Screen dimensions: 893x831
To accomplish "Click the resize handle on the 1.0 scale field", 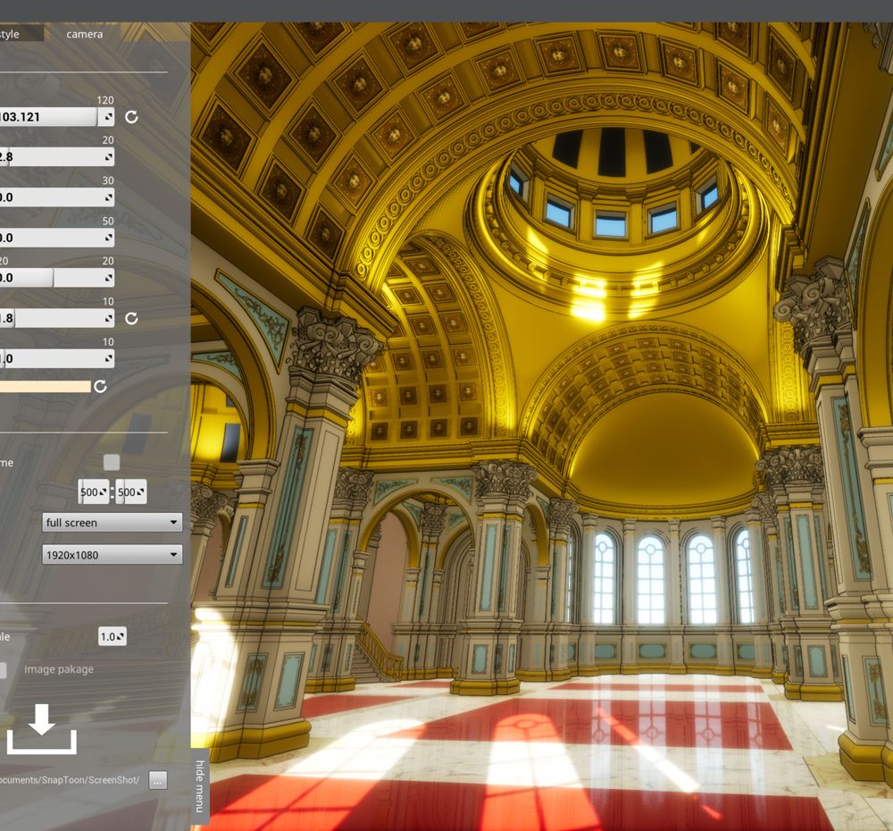I will (121, 637).
